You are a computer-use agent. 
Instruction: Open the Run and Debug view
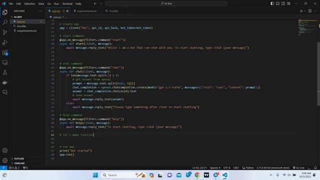click(x=5, y=42)
